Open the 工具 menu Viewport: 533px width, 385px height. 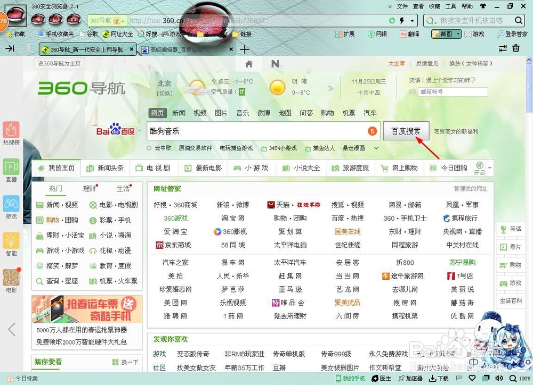(x=450, y=5)
